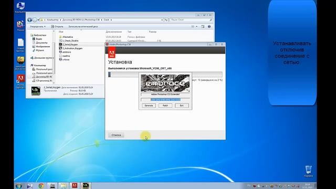Screen dimensions: 336x189
Task: Go forward in the Explorer window
Action: tap(35, 20)
